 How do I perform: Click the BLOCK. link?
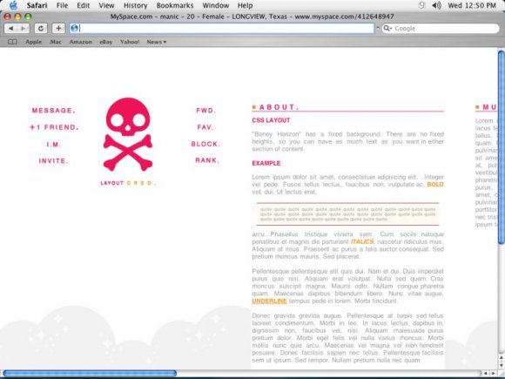pyautogui.click(x=205, y=144)
